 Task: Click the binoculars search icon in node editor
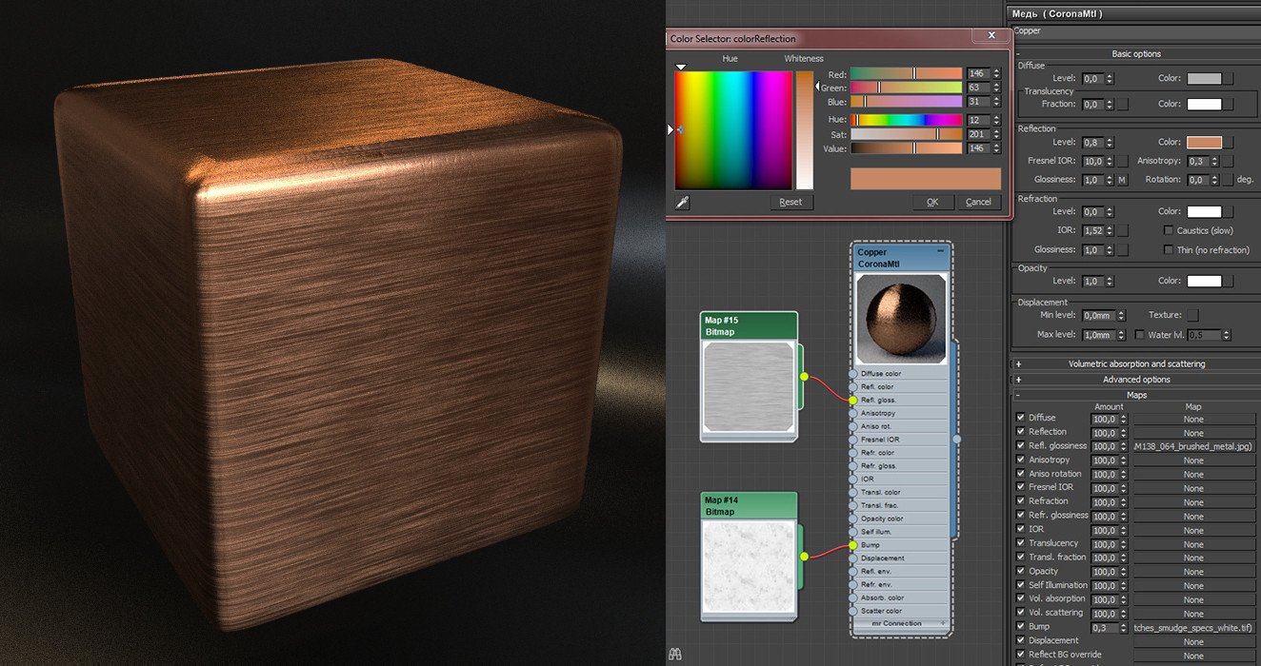[675, 654]
